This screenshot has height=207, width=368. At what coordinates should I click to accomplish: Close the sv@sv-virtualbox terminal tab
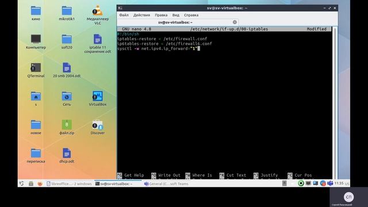(x=235, y=22)
